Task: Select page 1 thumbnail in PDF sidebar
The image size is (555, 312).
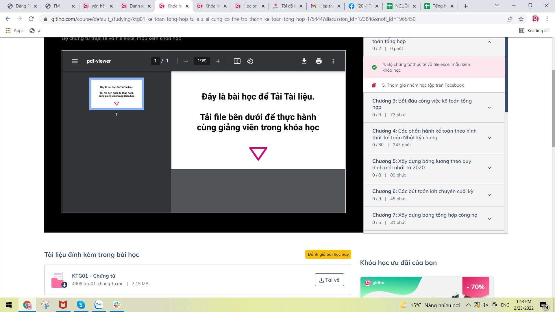Action: click(116, 94)
